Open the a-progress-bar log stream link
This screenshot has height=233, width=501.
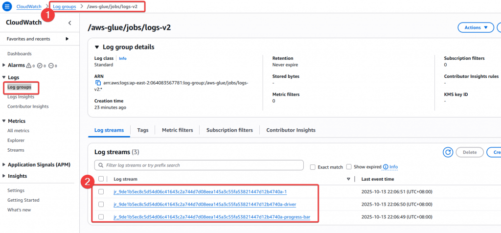point(212,217)
